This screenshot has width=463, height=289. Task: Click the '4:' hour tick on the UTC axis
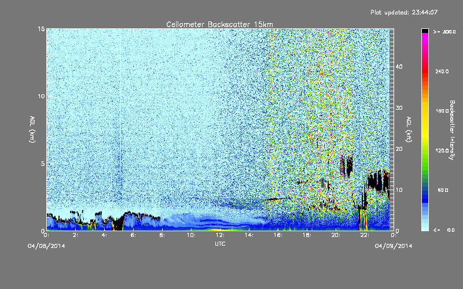105,235
